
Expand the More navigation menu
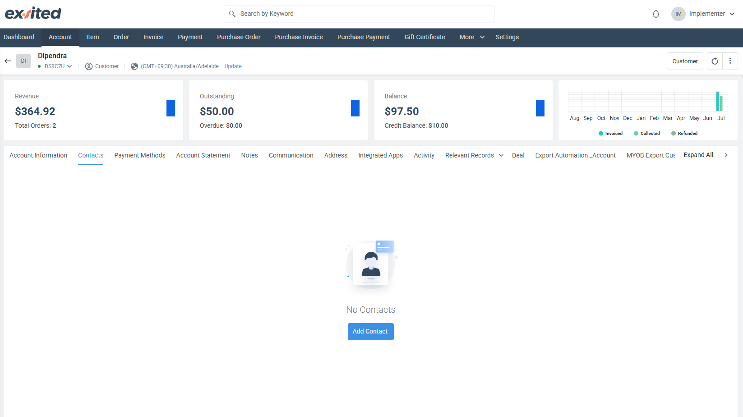click(472, 37)
